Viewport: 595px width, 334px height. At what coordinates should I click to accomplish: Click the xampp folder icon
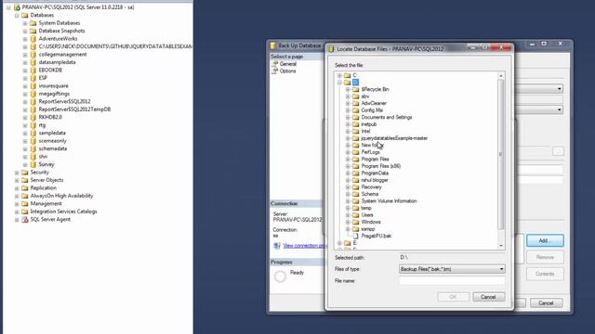(x=355, y=229)
